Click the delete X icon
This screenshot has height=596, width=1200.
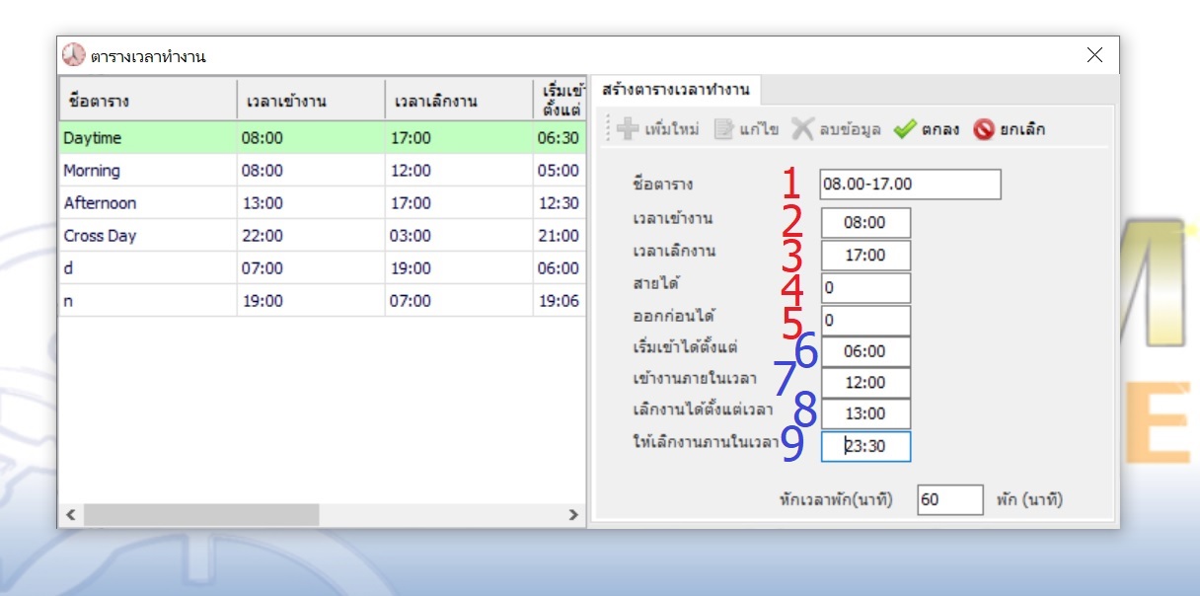(803, 129)
